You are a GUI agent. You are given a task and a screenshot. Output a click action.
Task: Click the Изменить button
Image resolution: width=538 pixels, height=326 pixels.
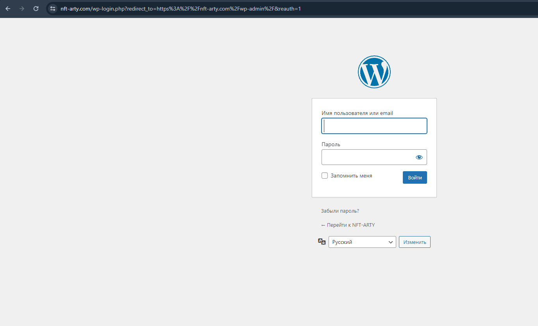[415, 242]
